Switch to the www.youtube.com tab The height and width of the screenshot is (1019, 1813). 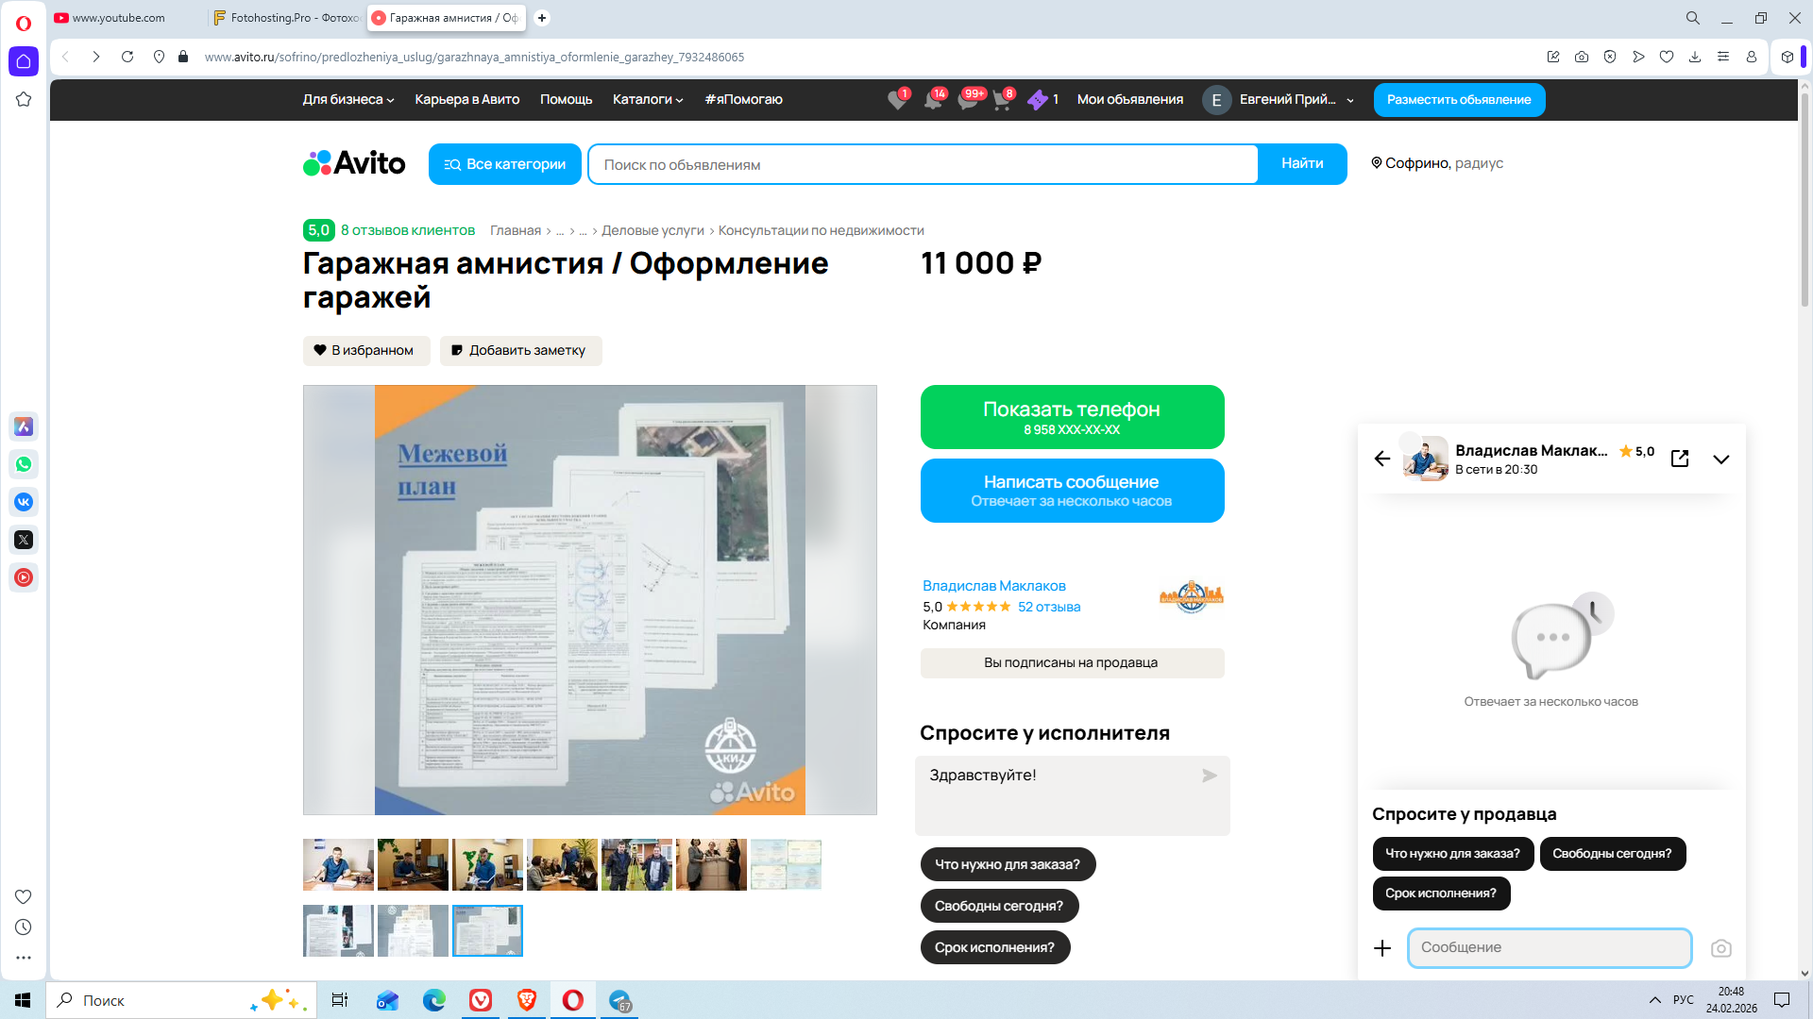click(x=118, y=18)
